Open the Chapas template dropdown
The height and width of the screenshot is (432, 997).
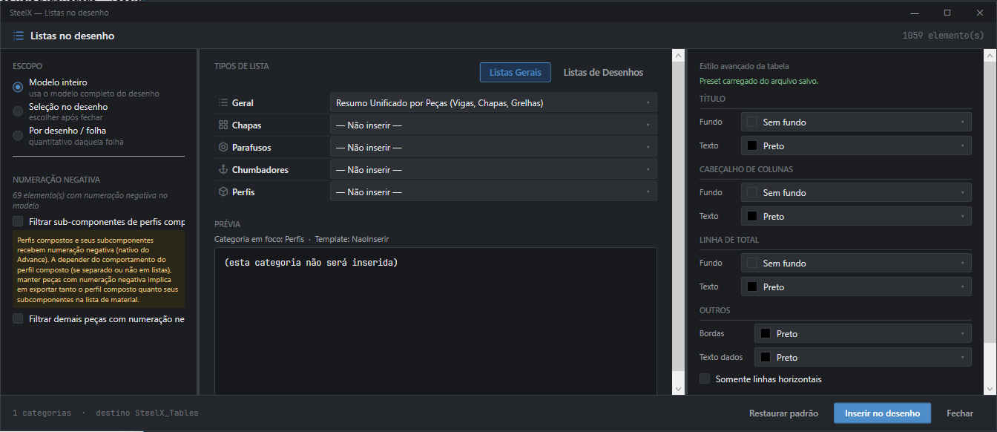point(493,125)
